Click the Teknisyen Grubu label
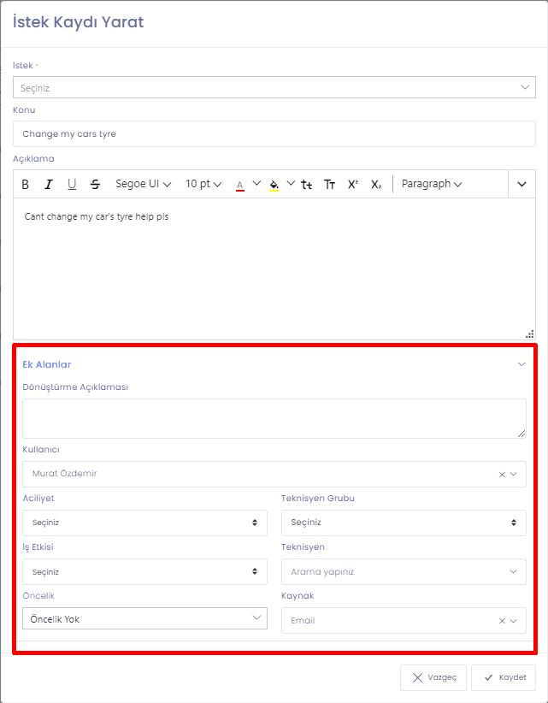548x703 pixels. [x=318, y=499]
